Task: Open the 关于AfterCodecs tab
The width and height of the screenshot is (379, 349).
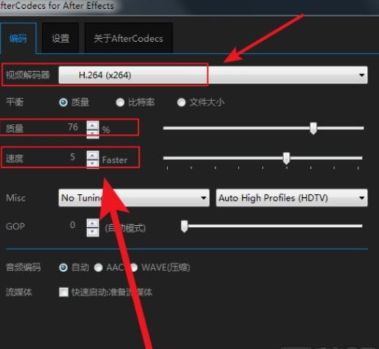Action: click(129, 38)
